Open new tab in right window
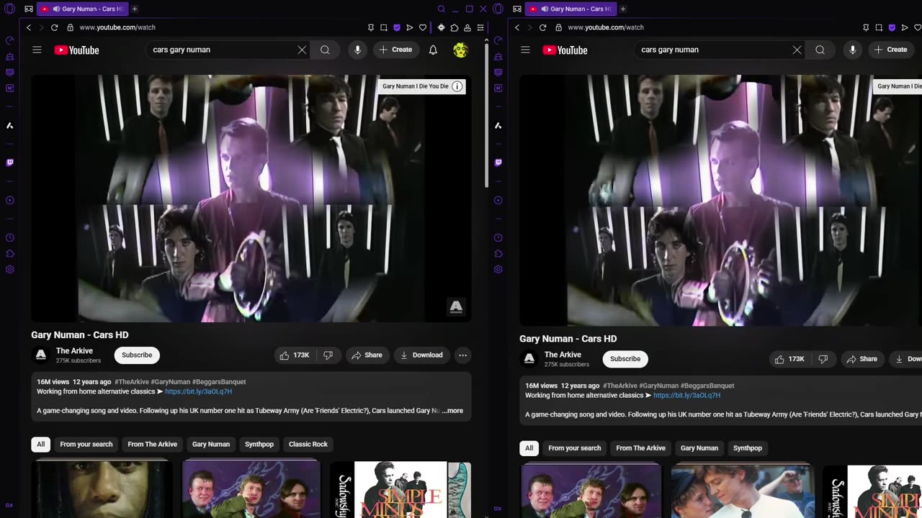 click(622, 9)
